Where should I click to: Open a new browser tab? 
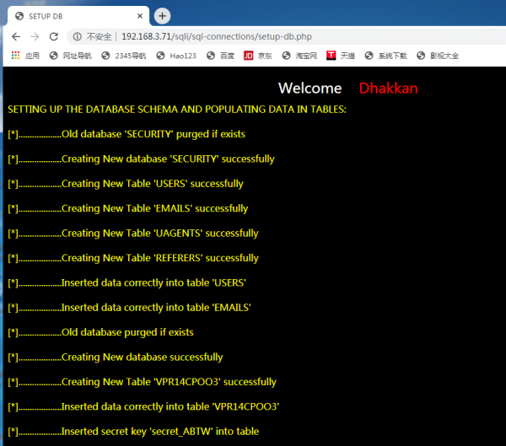coord(162,16)
